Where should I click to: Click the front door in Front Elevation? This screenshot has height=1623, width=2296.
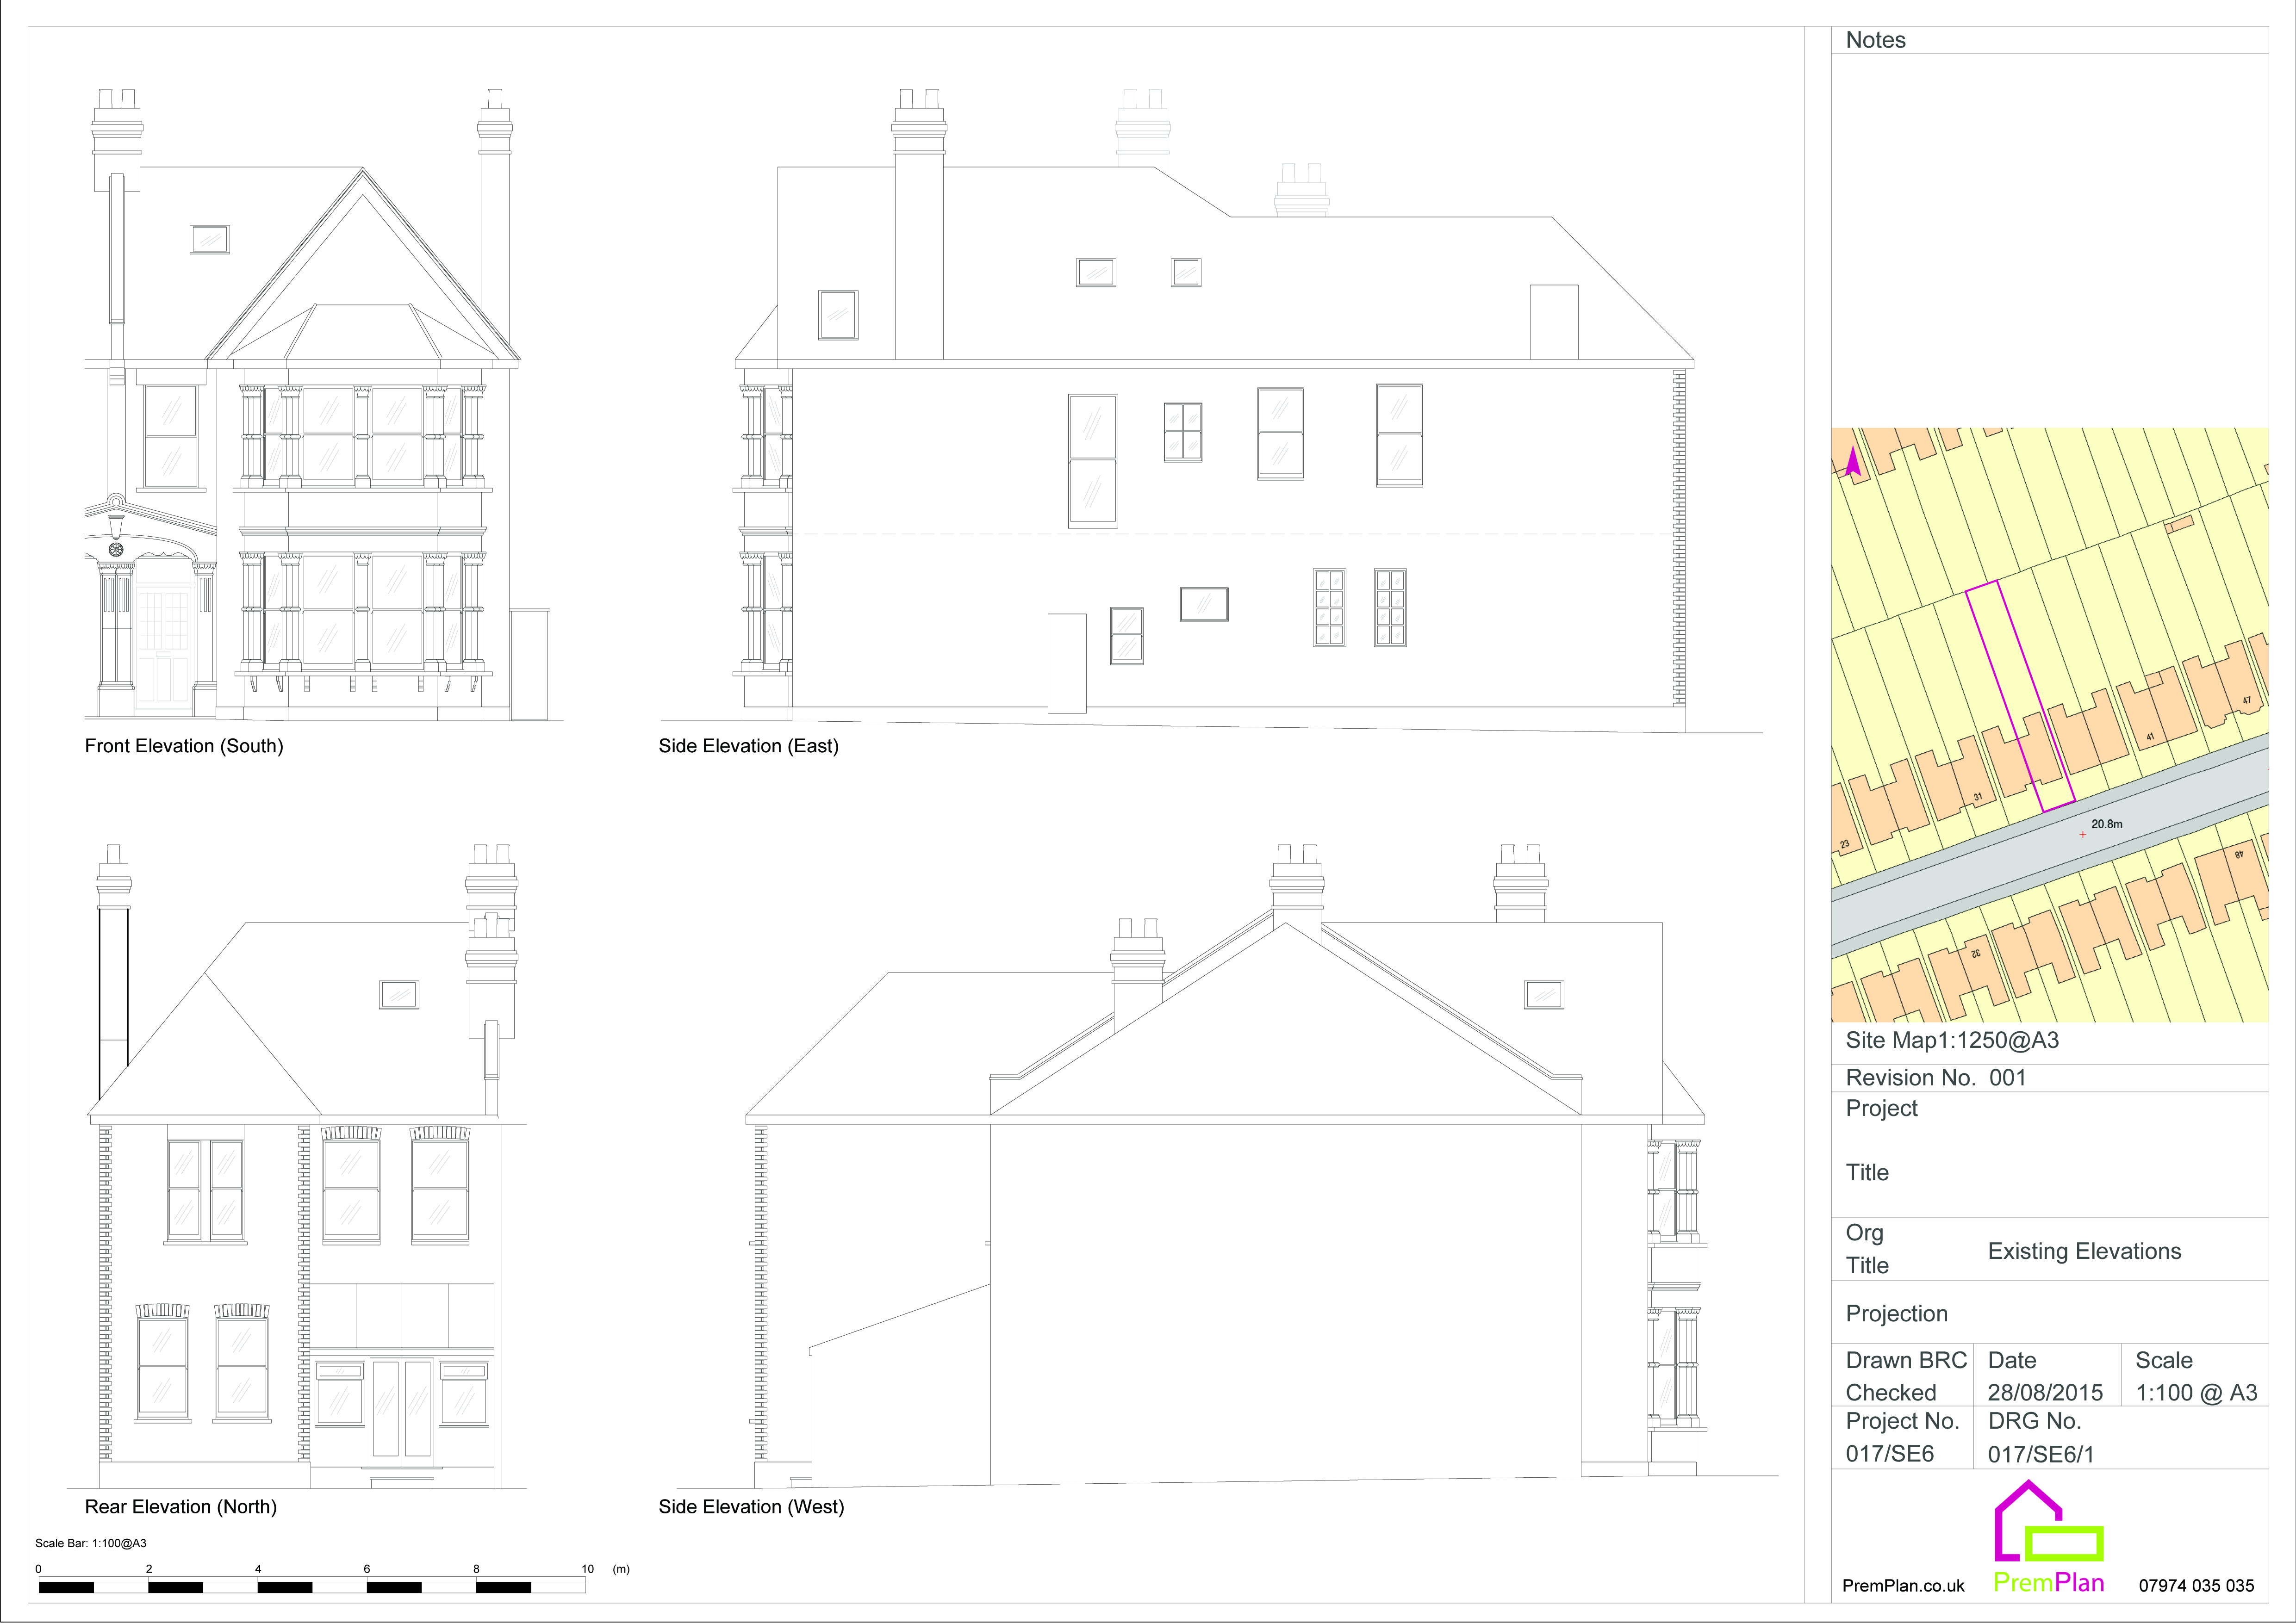click(x=164, y=648)
